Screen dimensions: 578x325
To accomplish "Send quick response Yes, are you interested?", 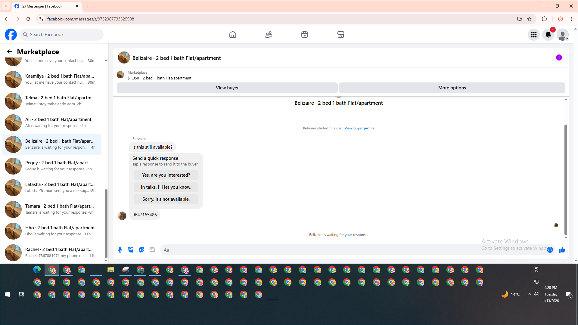I will click(166, 175).
